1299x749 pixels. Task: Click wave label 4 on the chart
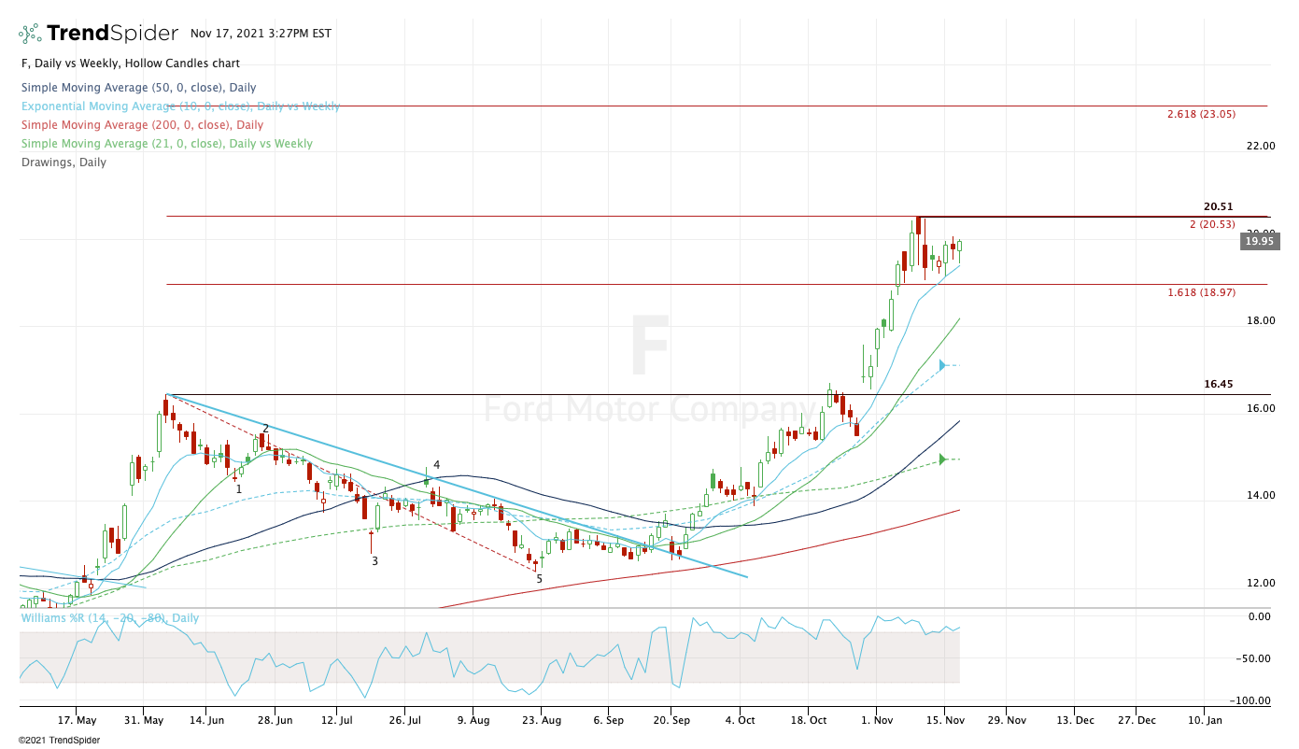pyautogui.click(x=436, y=464)
